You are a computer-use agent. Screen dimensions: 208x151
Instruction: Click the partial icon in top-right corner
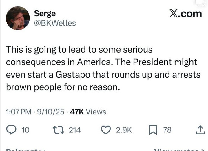pos(200,2)
